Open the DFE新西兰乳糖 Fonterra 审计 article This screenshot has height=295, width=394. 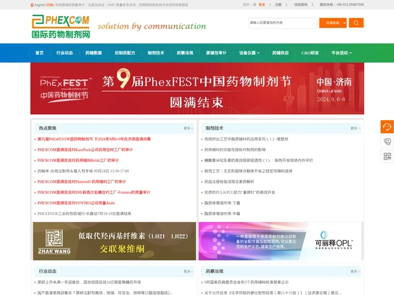point(94,192)
